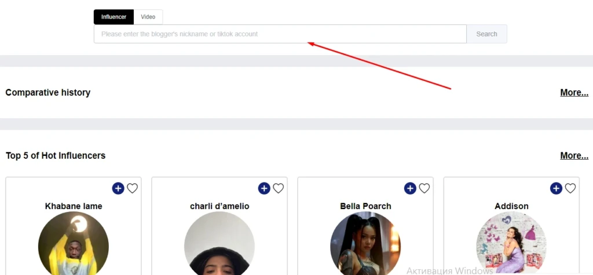Add Khabane lame to comparison with plus icon
Screen dimensions: 593x275
(x=118, y=188)
